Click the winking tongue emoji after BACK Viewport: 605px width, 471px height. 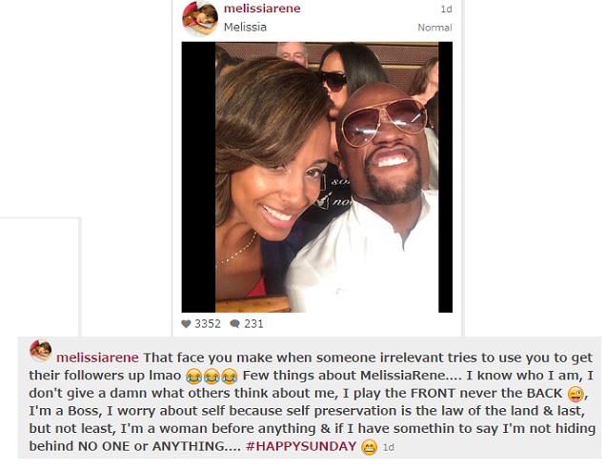[x=574, y=394]
